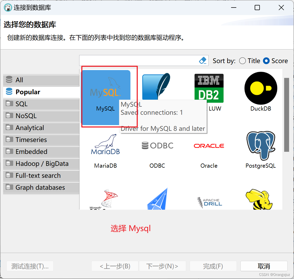Select the PostgreSQL elephant driver
This screenshot has height=279, width=294.
(261, 146)
